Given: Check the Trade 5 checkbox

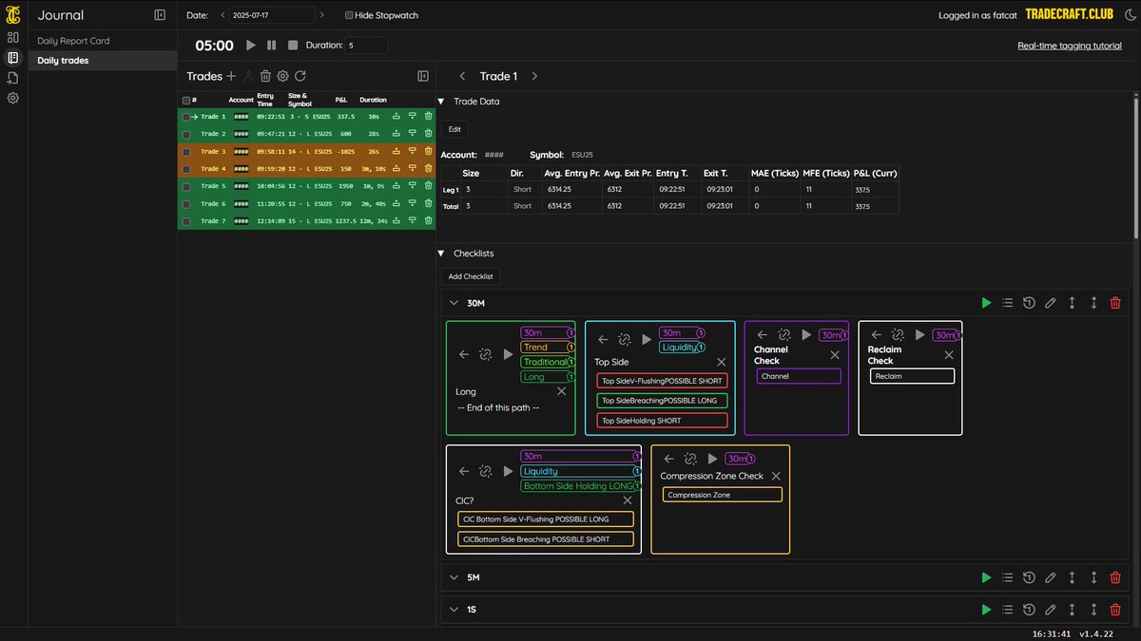Looking at the screenshot, I should click(186, 186).
